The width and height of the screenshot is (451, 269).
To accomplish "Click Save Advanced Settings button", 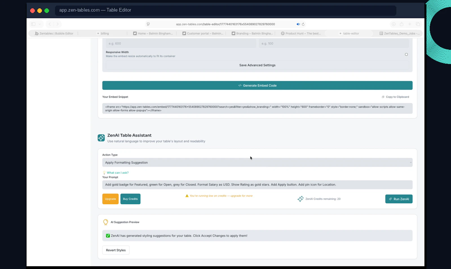I will pyautogui.click(x=257, y=65).
